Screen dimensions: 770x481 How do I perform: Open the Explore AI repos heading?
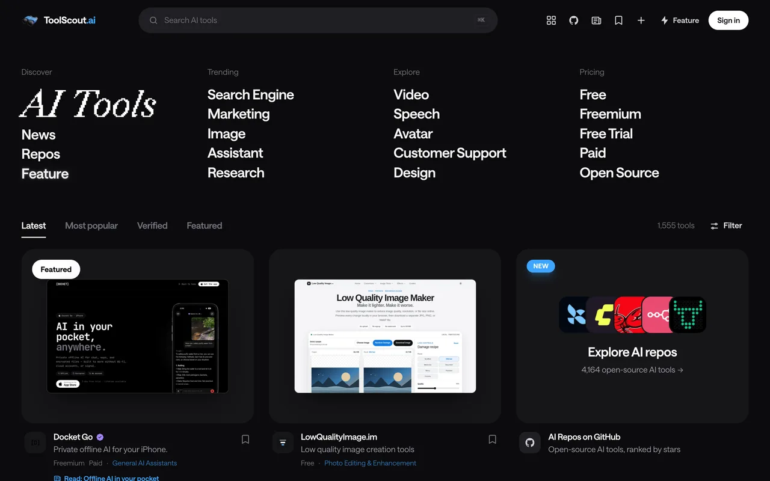[632, 352]
